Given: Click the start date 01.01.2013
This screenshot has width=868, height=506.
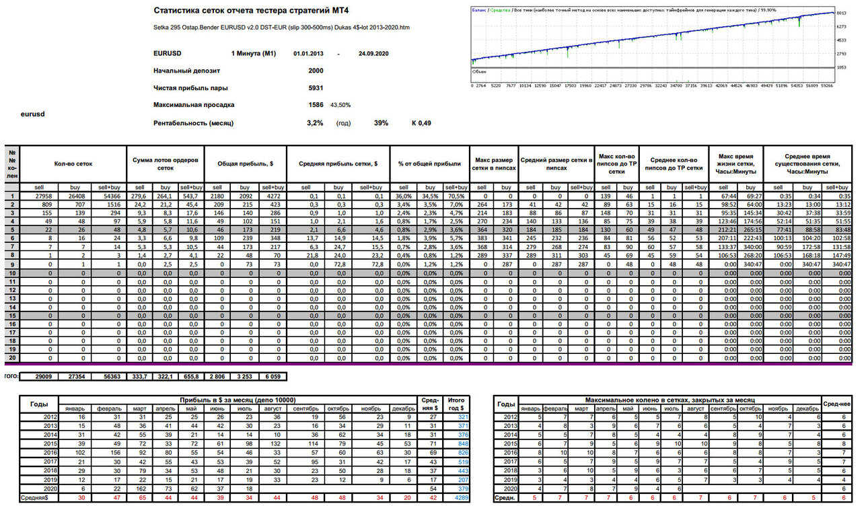Looking at the screenshot, I should (309, 53).
